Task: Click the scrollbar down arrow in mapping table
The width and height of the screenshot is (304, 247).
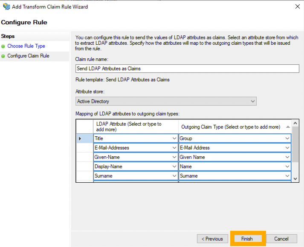Action: (295, 179)
